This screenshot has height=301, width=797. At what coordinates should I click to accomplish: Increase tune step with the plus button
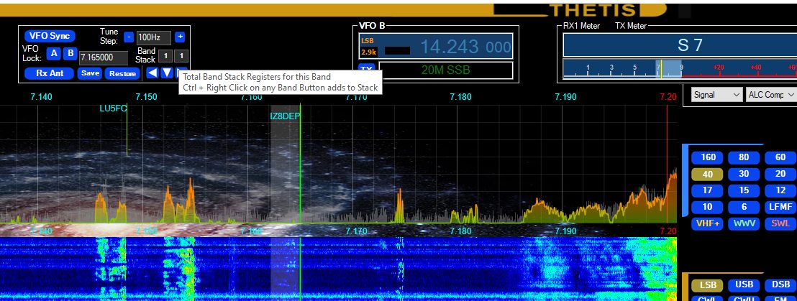coord(180,37)
